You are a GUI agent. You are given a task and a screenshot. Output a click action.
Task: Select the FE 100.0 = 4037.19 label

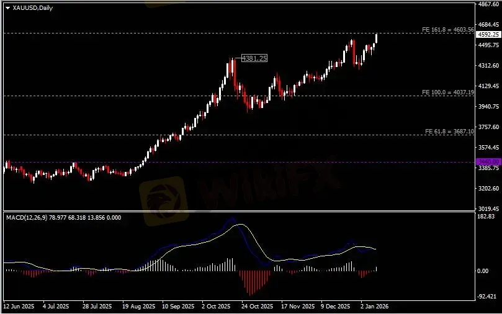point(447,92)
